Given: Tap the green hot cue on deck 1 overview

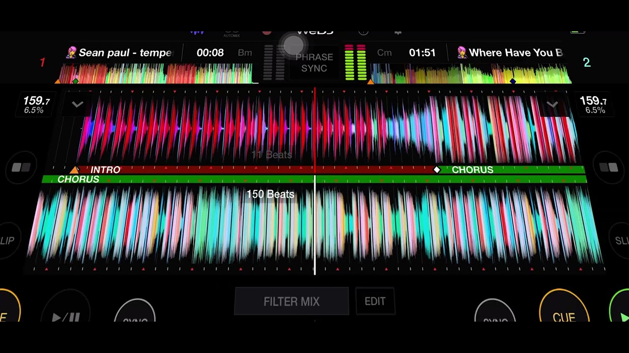Looking at the screenshot, I should coord(75,81).
